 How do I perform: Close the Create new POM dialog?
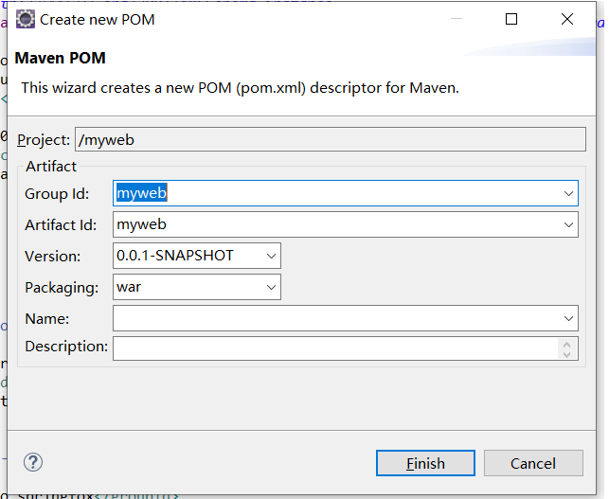[x=566, y=19]
